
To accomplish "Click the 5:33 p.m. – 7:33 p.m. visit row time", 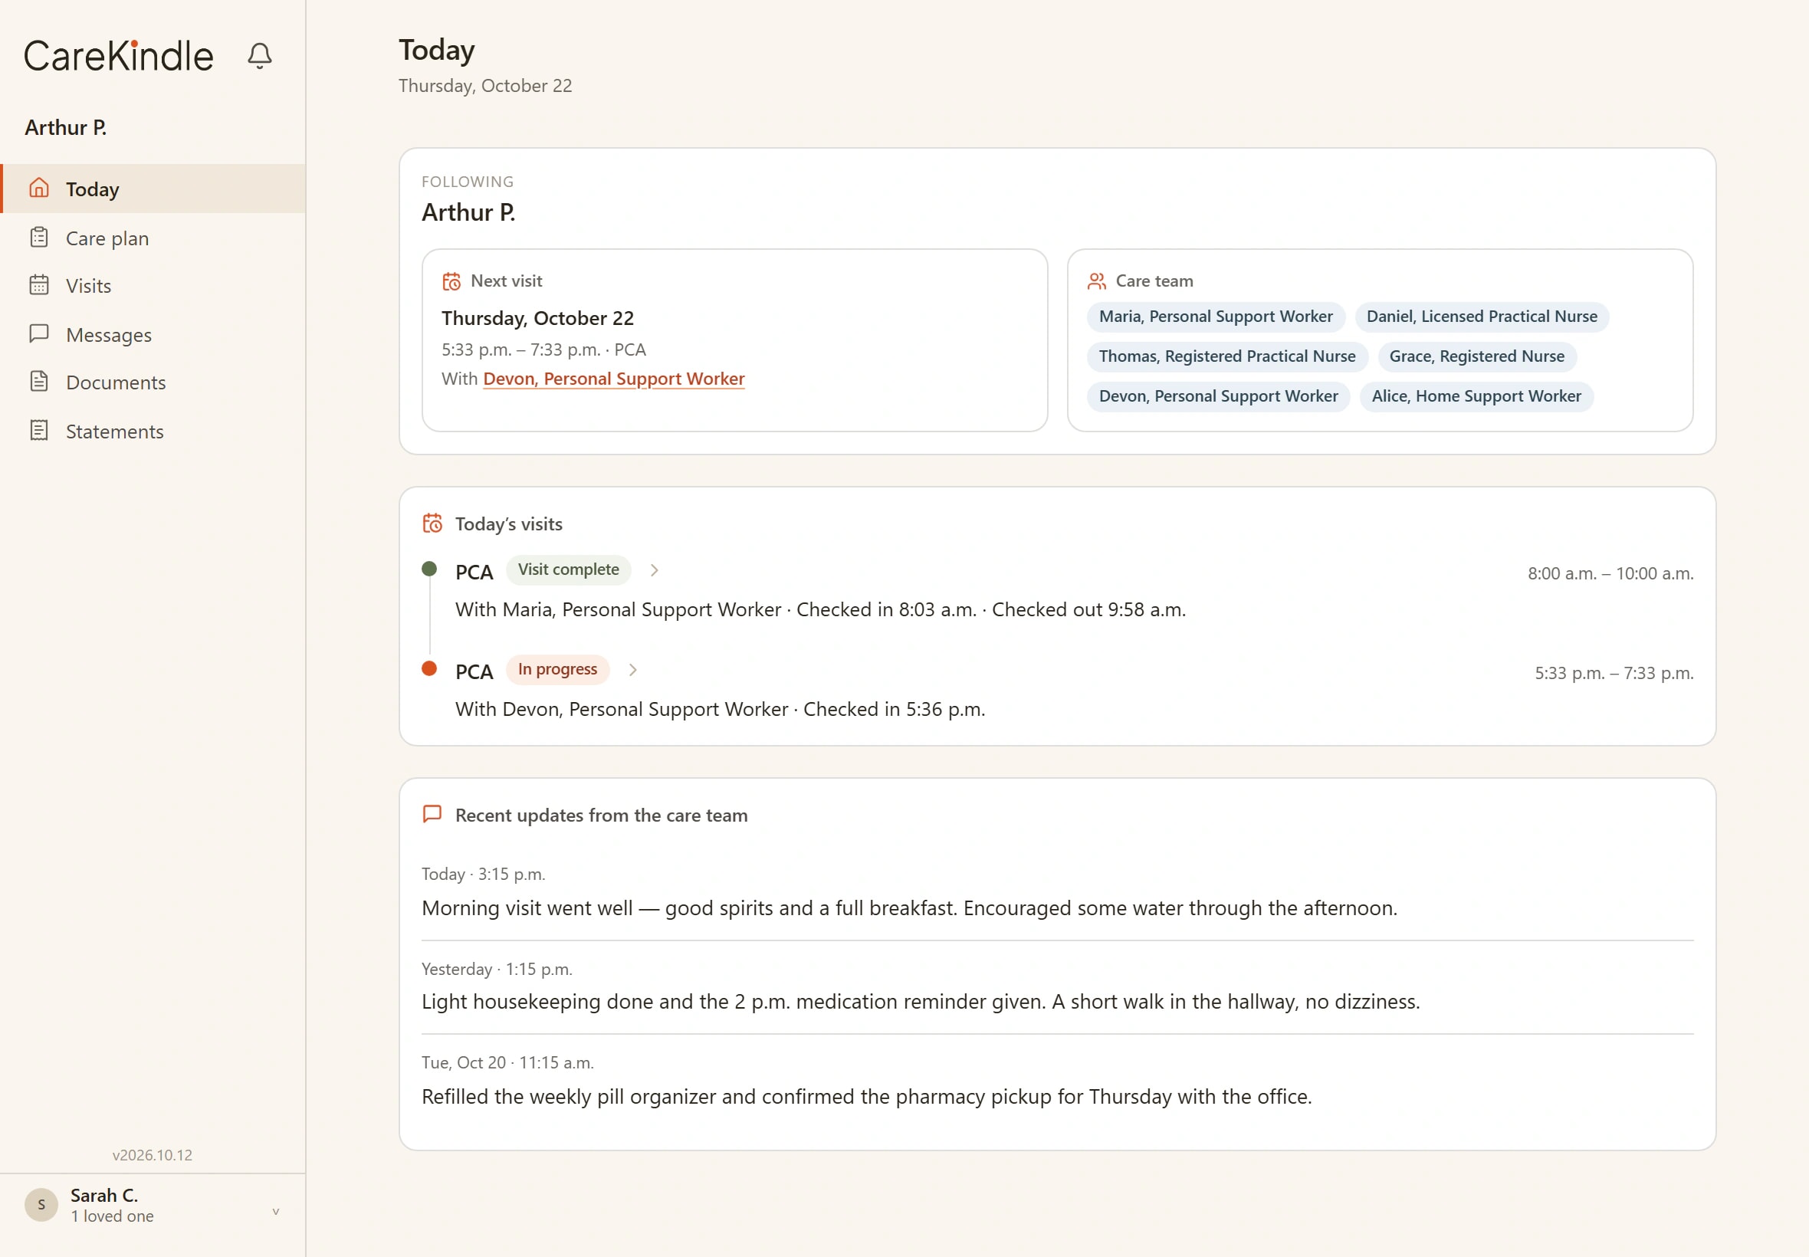I will coord(1614,674).
